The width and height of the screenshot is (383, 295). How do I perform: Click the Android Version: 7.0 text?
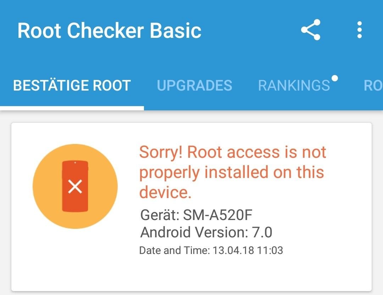click(206, 232)
